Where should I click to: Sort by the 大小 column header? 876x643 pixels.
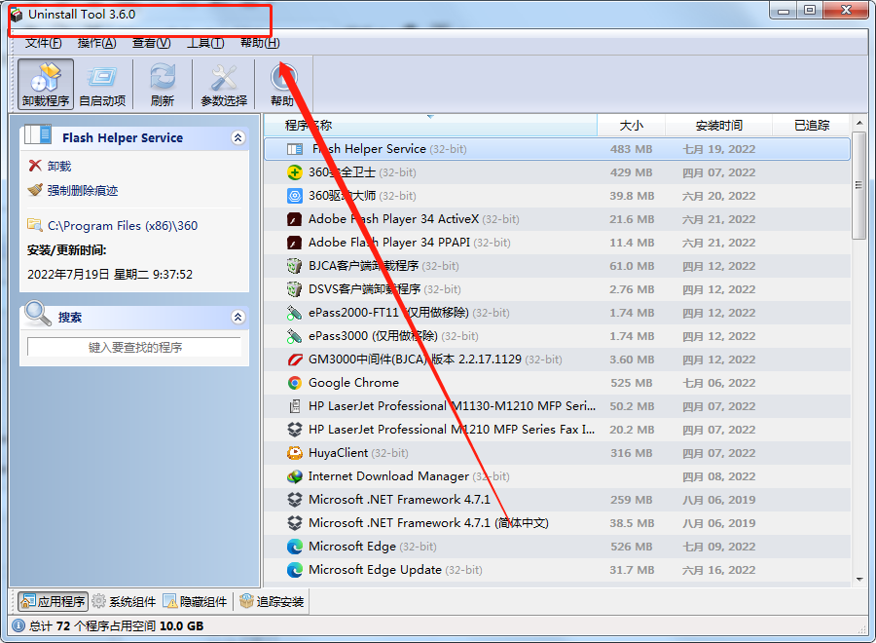632,126
